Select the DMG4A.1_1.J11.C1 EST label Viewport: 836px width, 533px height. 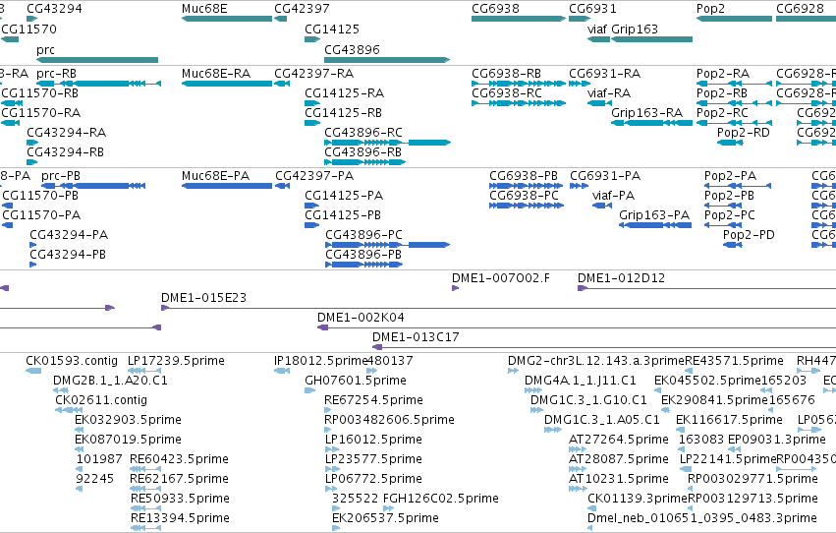(580, 381)
